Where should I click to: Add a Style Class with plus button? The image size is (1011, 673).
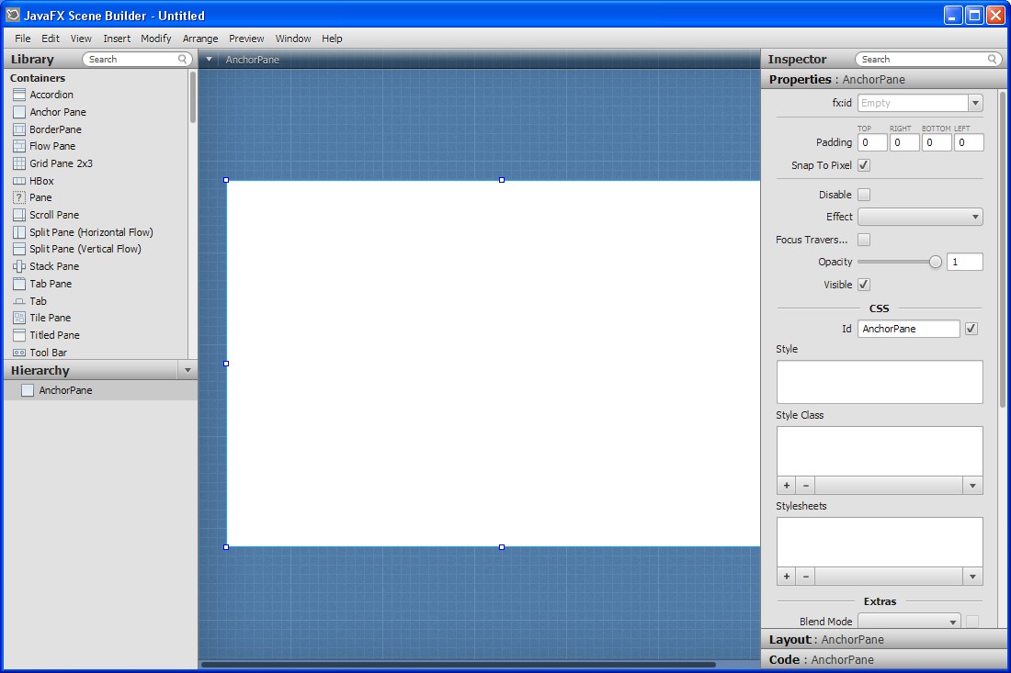pos(787,485)
